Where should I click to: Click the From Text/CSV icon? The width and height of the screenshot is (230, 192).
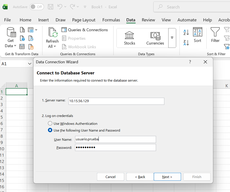click(x=22, y=30)
